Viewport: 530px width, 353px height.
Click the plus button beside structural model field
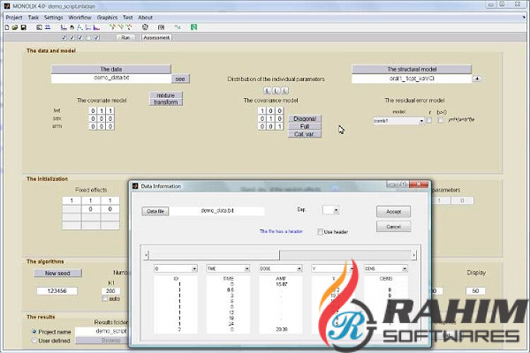point(477,79)
